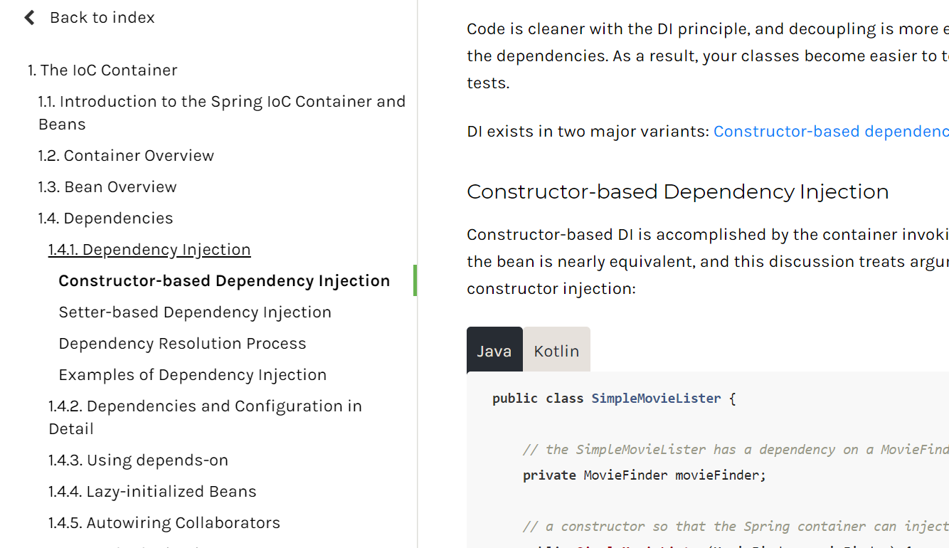949x548 pixels.
Task: Click paragraph starting Constructor-based DI is accomplished
Action: point(708,262)
